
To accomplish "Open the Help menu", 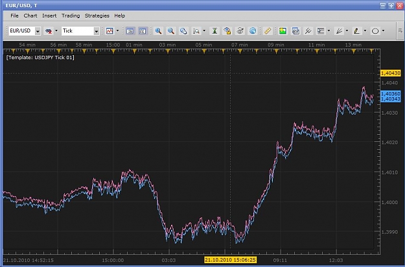I will 120,16.
